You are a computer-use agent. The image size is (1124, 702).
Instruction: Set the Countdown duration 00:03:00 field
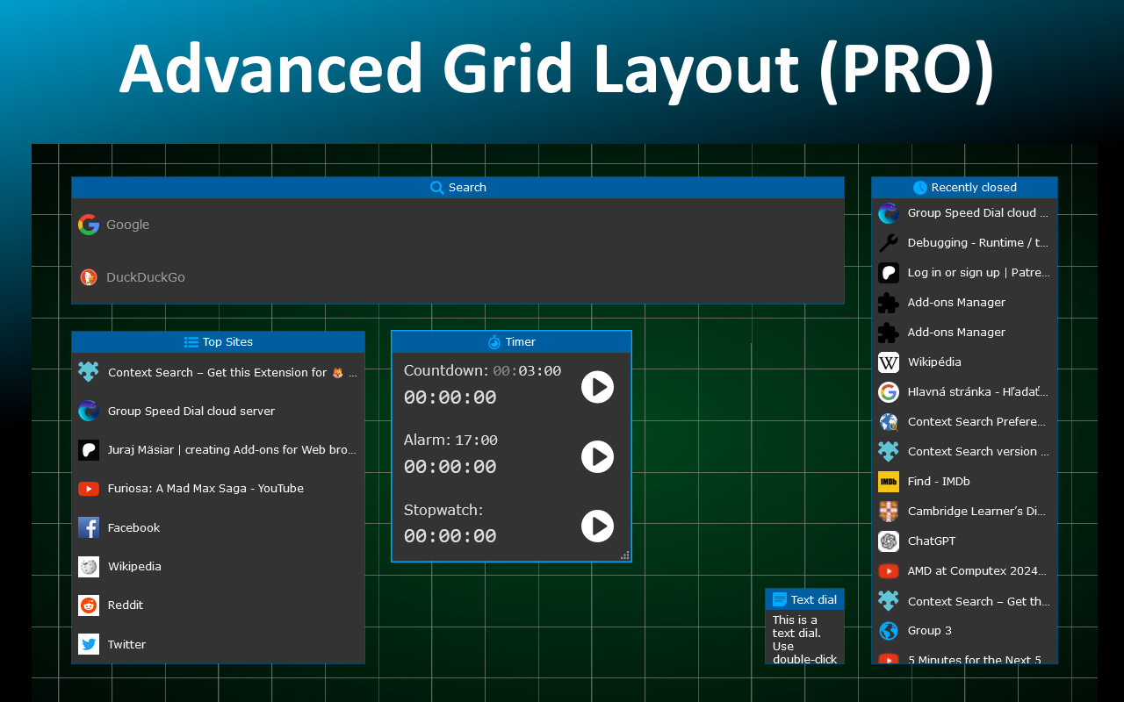527,371
